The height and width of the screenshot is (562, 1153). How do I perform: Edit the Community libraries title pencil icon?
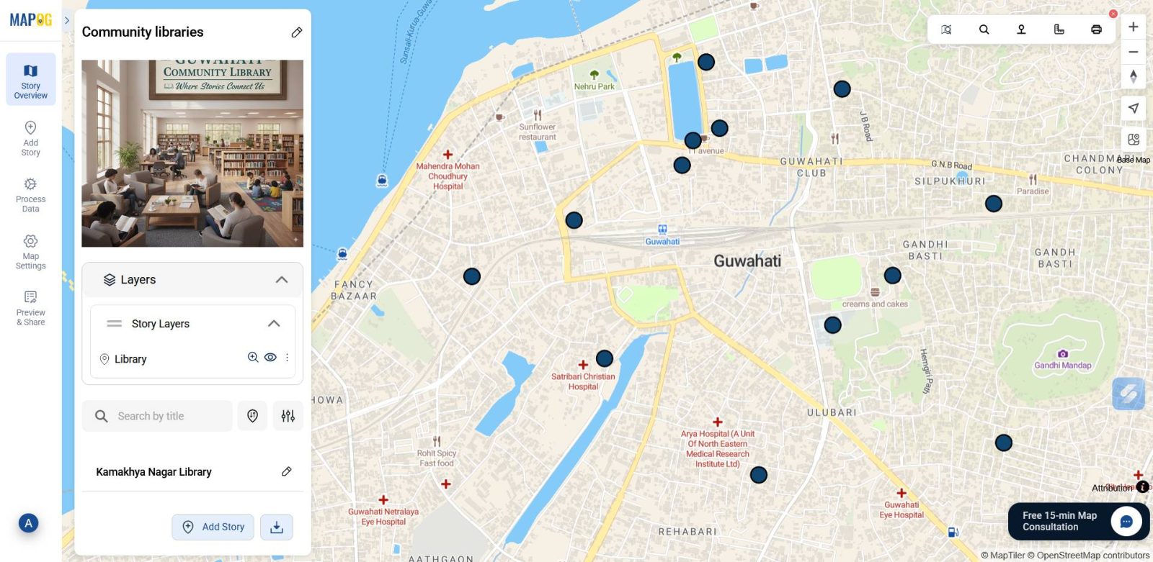[x=296, y=32]
